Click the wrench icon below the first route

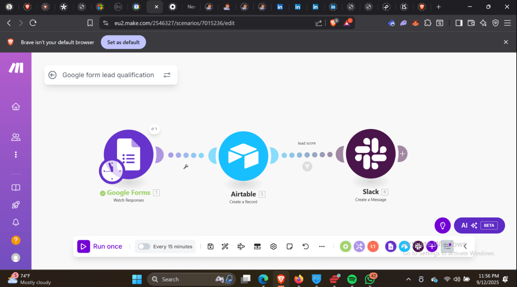click(x=186, y=167)
